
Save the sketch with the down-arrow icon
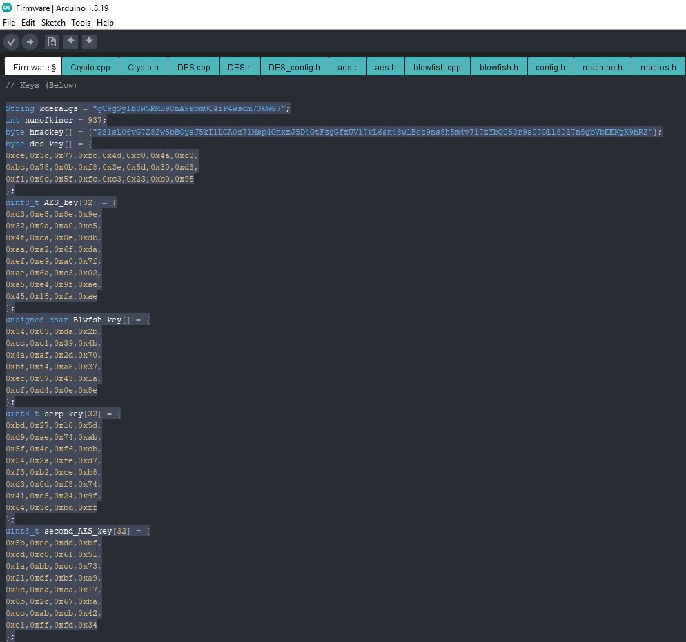click(89, 42)
